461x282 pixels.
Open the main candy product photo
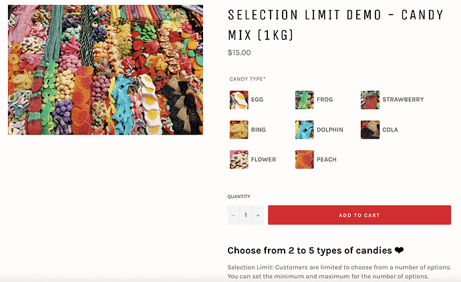click(x=105, y=69)
